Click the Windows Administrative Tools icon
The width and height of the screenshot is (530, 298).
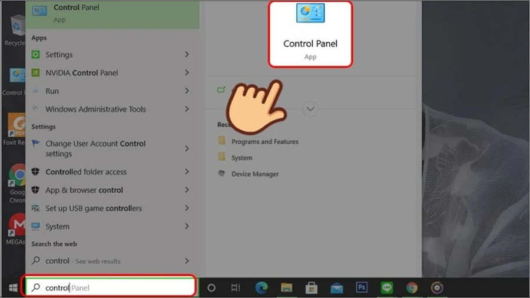coord(35,109)
